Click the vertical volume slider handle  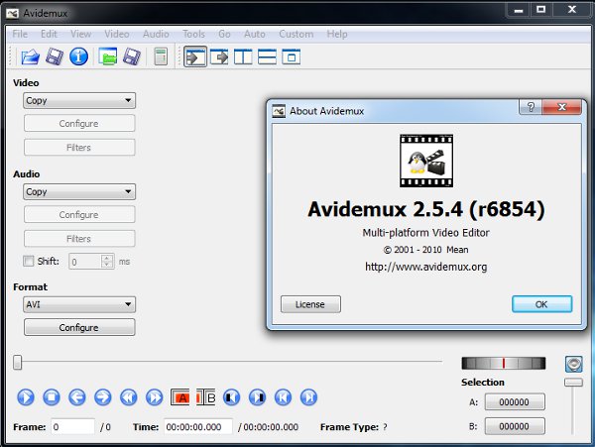tap(573, 383)
